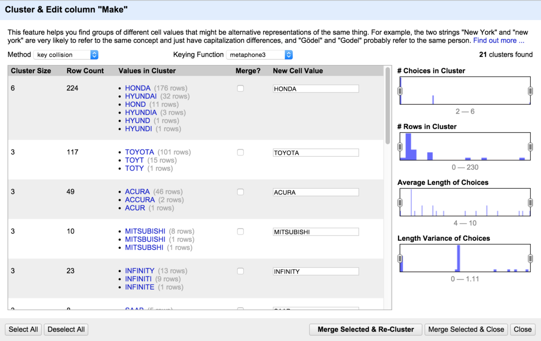Open the Method dropdown set to key collision
Image resolution: width=541 pixels, height=341 pixels.
66,55
